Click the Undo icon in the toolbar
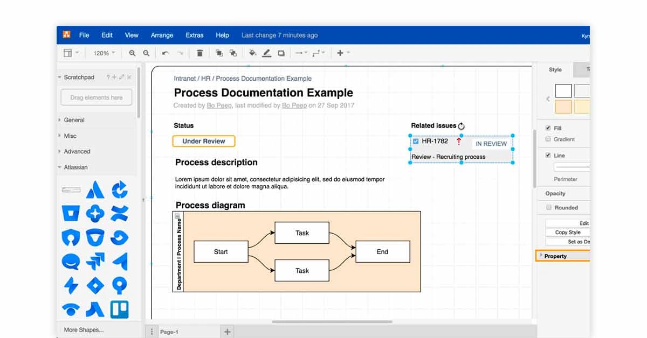Viewport: 647px width, 338px height. (166, 53)
